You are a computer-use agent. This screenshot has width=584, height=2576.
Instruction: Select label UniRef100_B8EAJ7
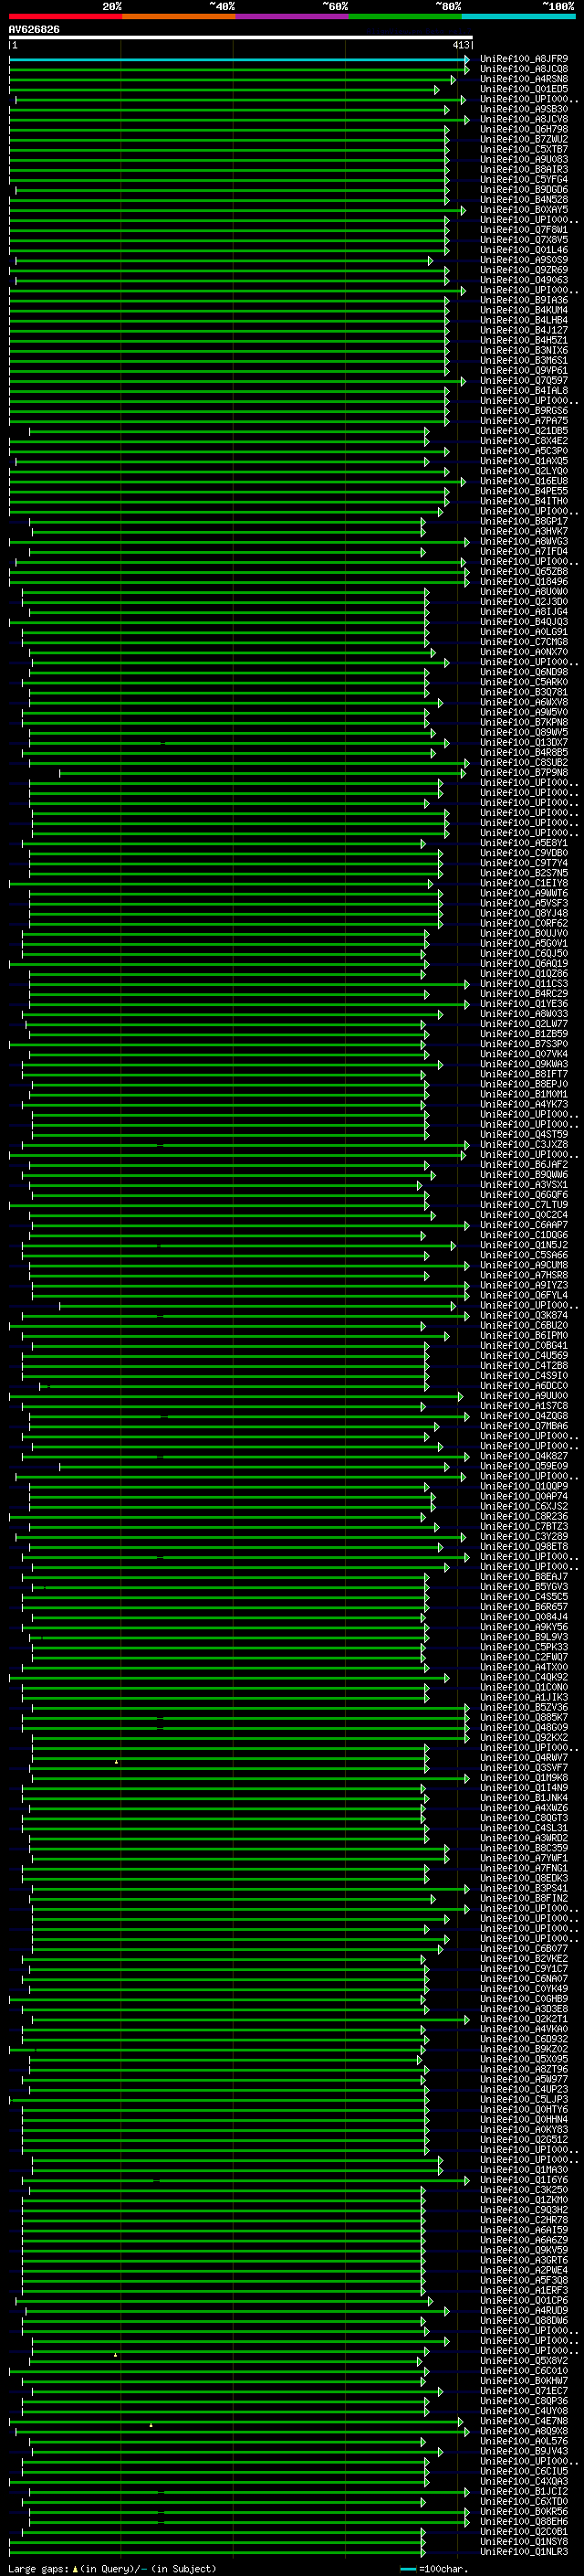(x=524, y=1577)
